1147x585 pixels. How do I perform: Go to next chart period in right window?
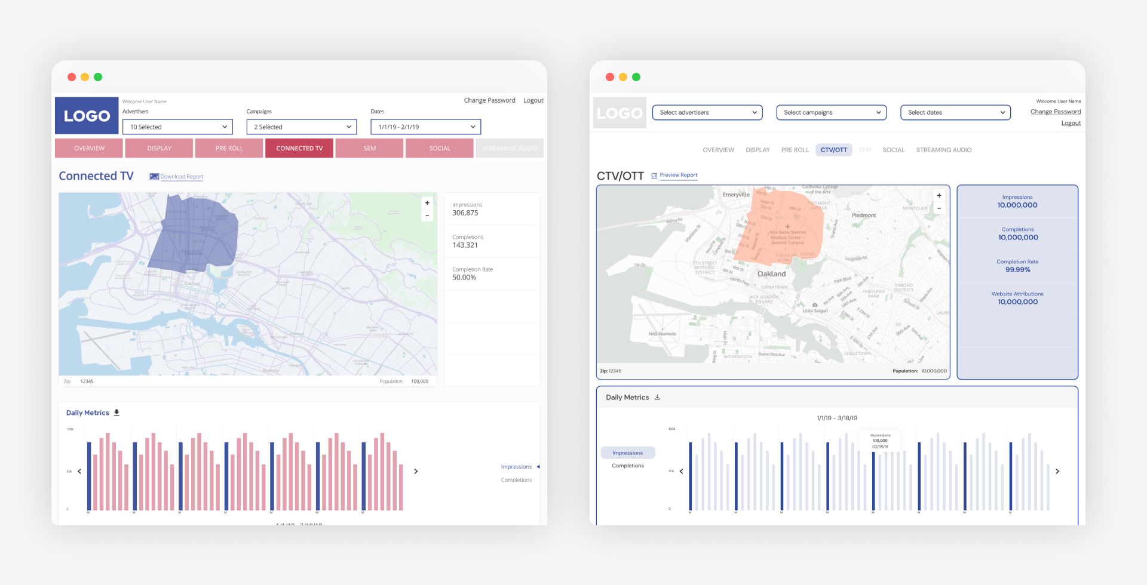click(1057, 472)
